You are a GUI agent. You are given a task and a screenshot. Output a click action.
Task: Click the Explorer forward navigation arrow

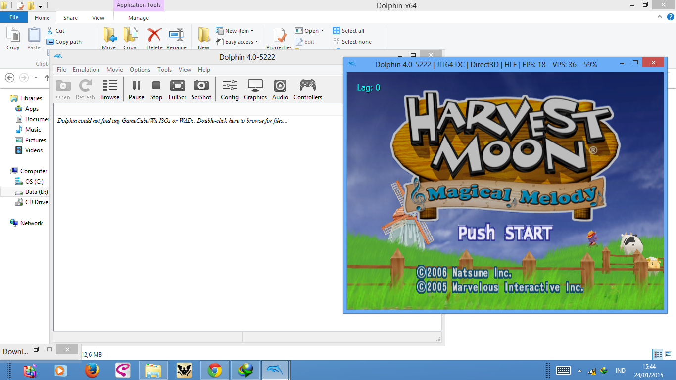[x=24, y=78]
